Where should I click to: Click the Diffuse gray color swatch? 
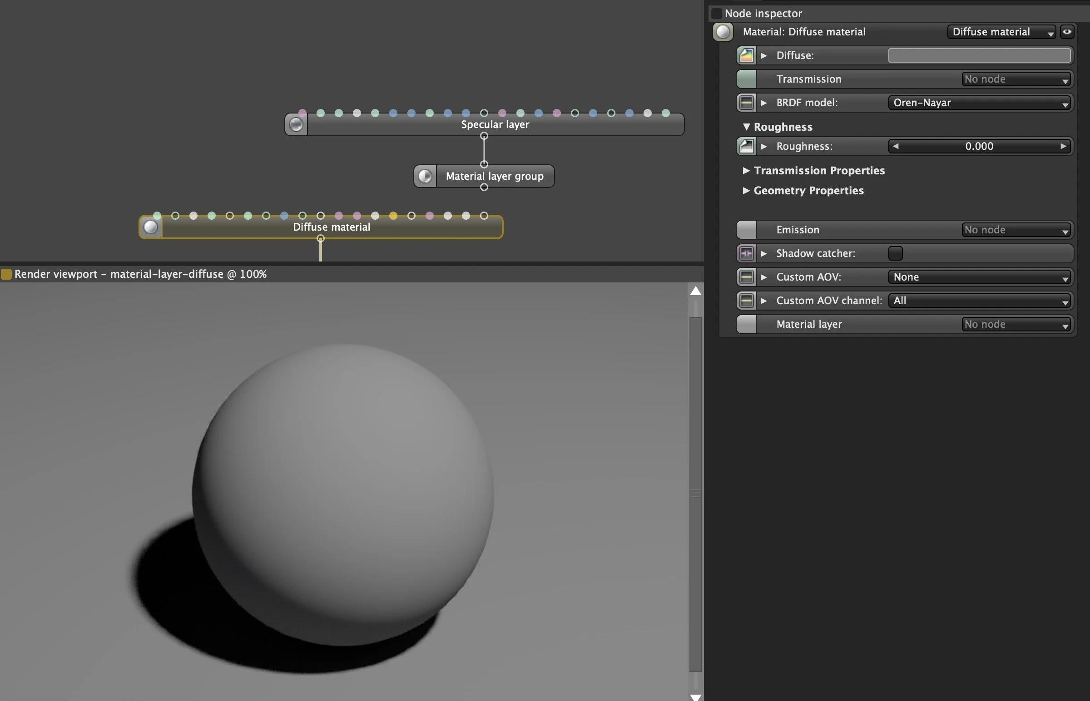(x=979, y=55)
